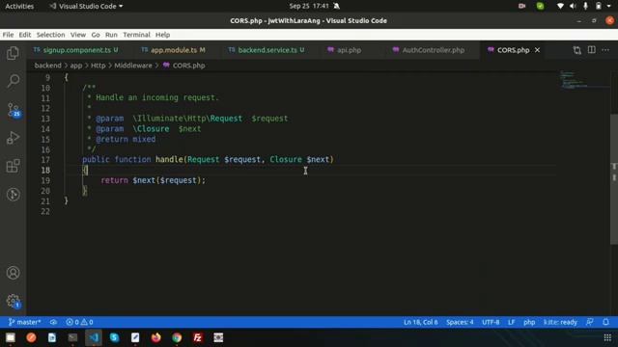Click the editor vertical scrollbar
Viewport: 618px width, 347px height.
click(x=614, y=179)
